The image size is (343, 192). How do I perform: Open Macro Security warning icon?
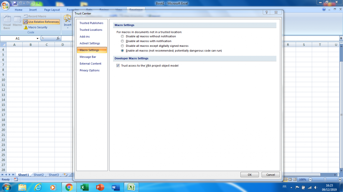click(x=26, y=27)
